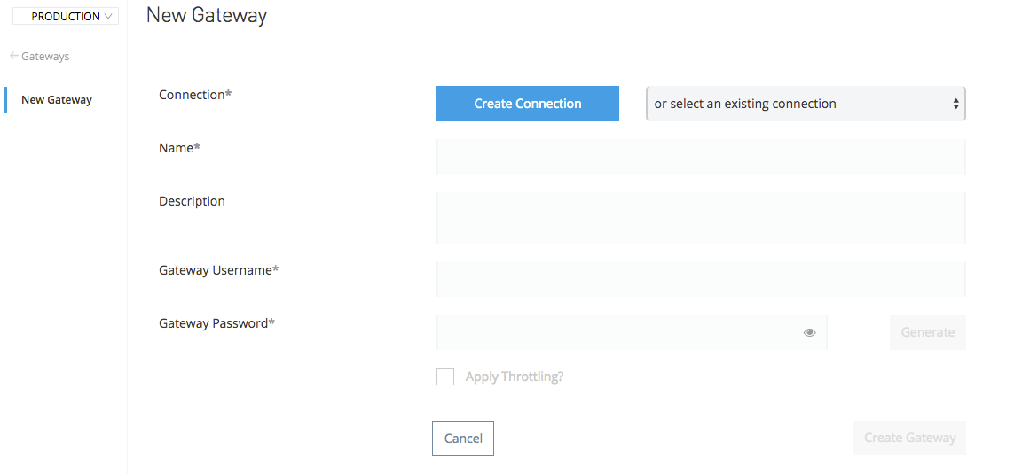Click the New Gateway page heading
The height and width of the screenshot is (474, 1022).
(x=207, y=15)
